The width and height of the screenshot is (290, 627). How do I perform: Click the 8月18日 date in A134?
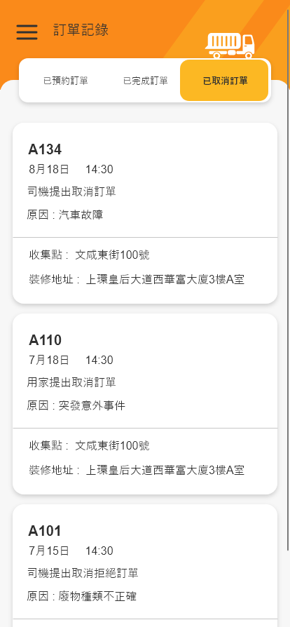point(49,170)
